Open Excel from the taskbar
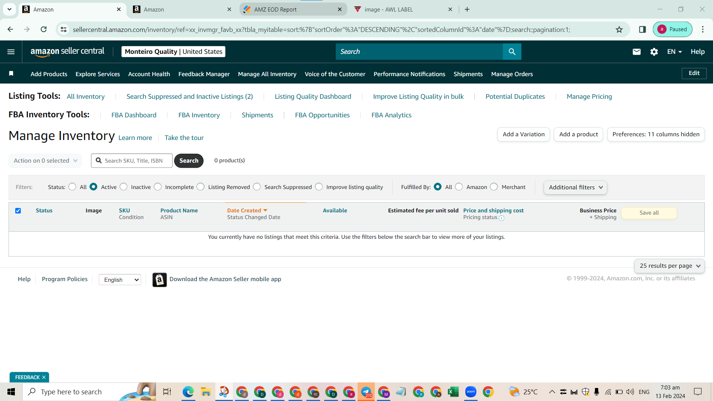 (x=453, y=392)
